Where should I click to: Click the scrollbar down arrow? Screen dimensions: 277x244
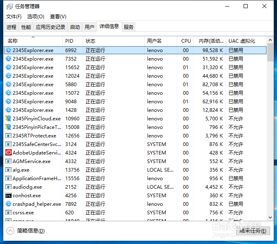click(x=270, y=218)
